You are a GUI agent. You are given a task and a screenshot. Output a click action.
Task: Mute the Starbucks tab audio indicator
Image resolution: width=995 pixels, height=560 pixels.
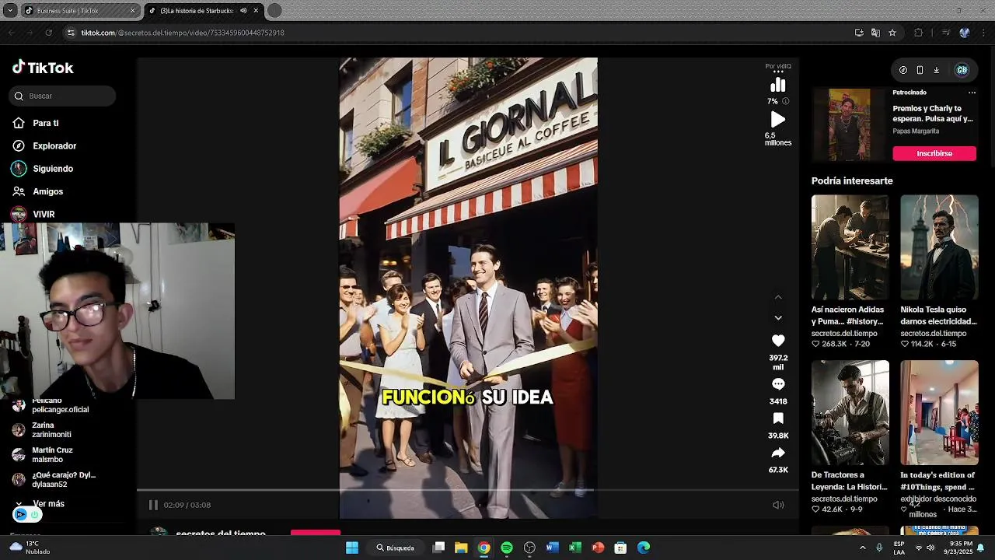(x=244, y=11)
